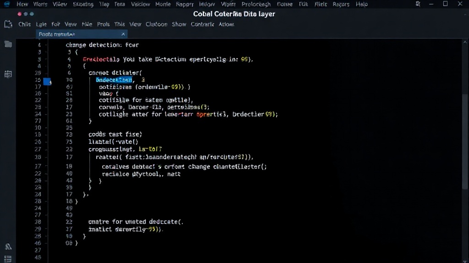Image resolution: width=469 pixels, height=263 pixels.
Task: Click the settings gear icon near window controls
Action: pyautogui.click(x=418, y=4)
